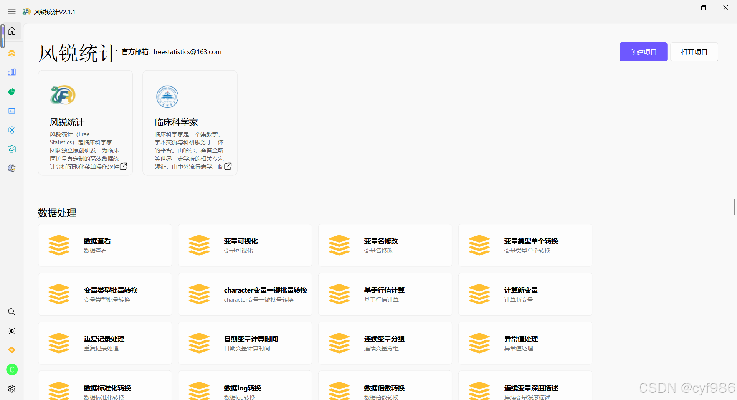Maximize or restore the application window
The image size is (737, 400).
tap(704, 8)
